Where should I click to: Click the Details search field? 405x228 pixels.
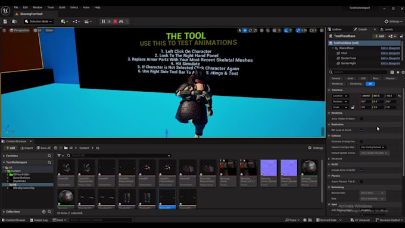[359, 72]
